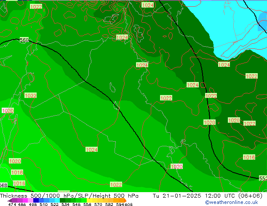Viewport: 267px width, 206px height.
Task: Click legend value 510
Action: coord(44,204)
